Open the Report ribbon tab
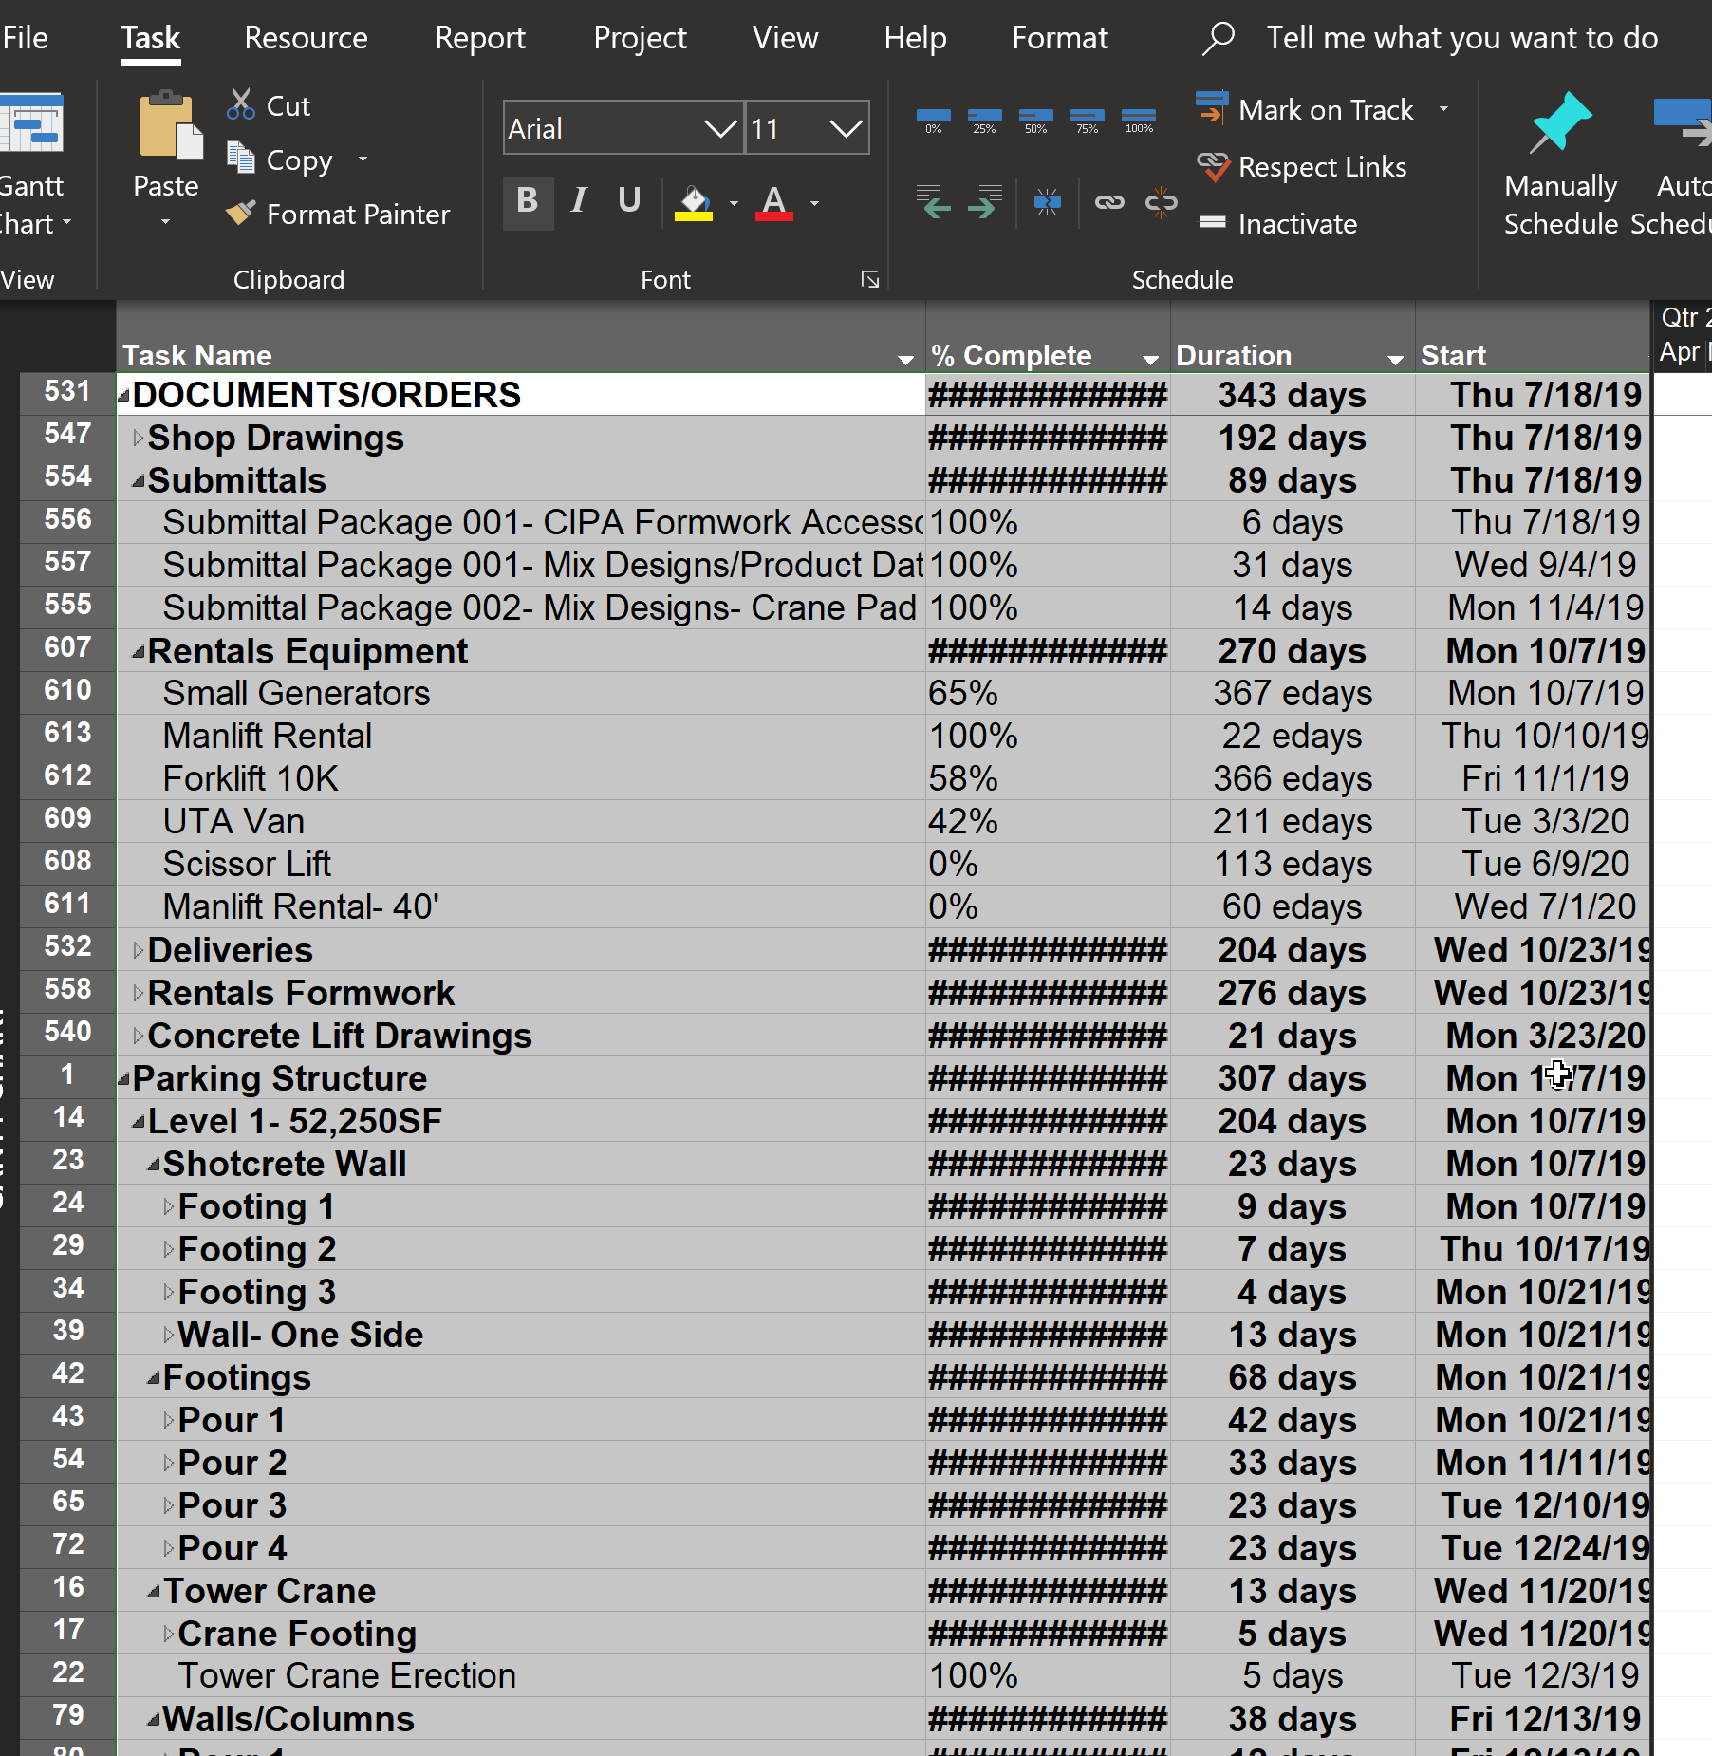The width and height of the screenshot is (1712, 1756). coord(480,38)
